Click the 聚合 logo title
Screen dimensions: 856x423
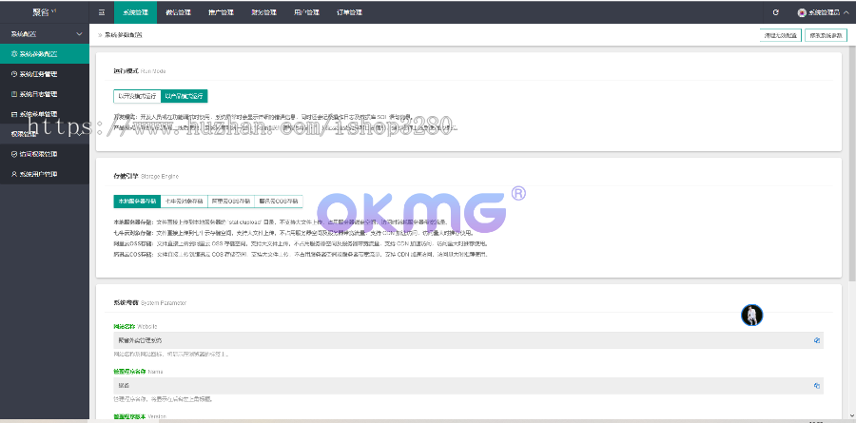click(44, 12)
